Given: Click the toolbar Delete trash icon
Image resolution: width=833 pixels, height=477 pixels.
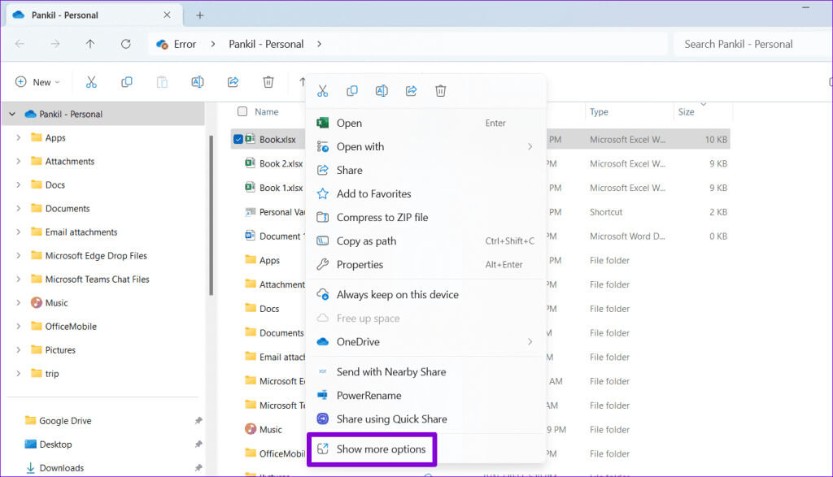Looking at the screenshot, I should [268, 82].
